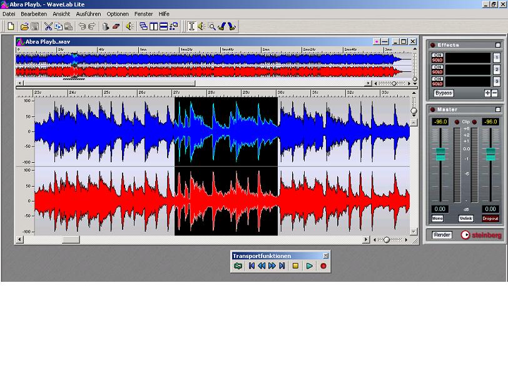Image resolution: width=508 pixels, height=377 pixels.
Task: Toggle the Mono button in Master
Action: [437, 219]
